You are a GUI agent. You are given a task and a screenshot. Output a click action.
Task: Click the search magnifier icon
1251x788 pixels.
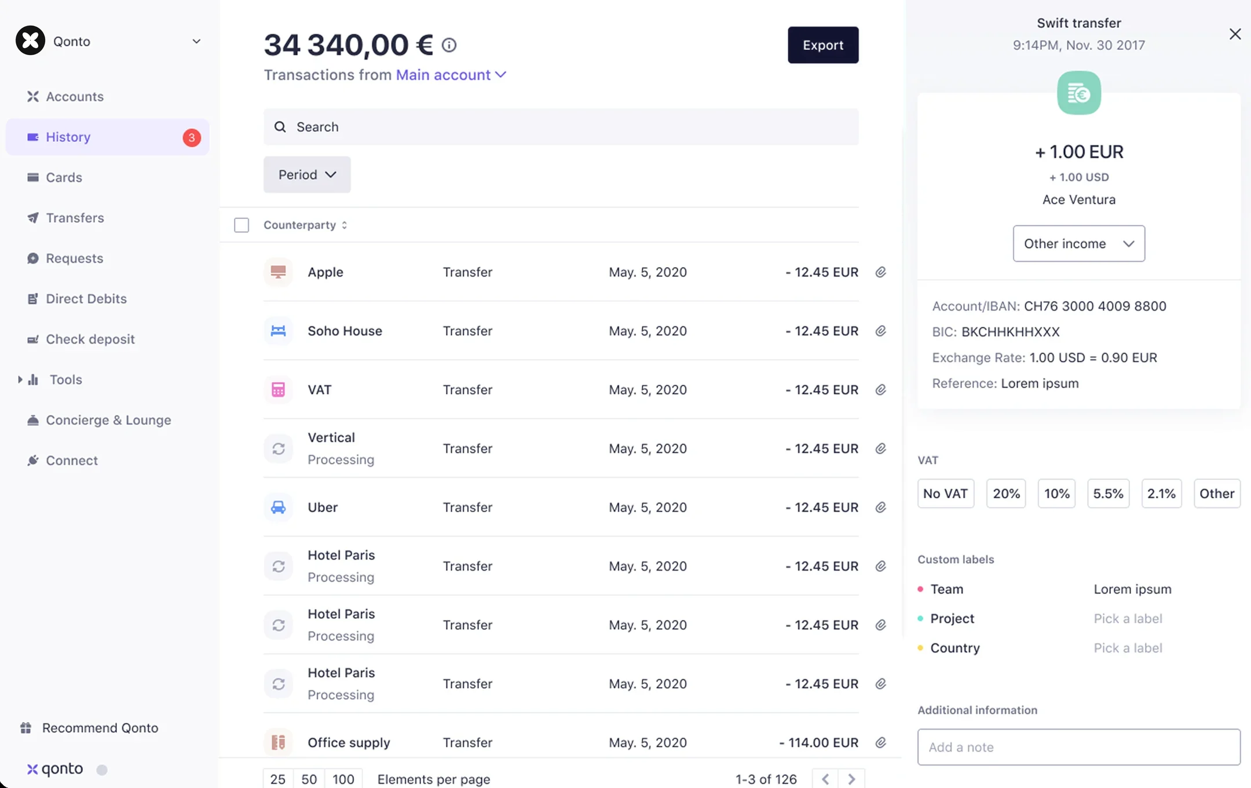[280, 127]
